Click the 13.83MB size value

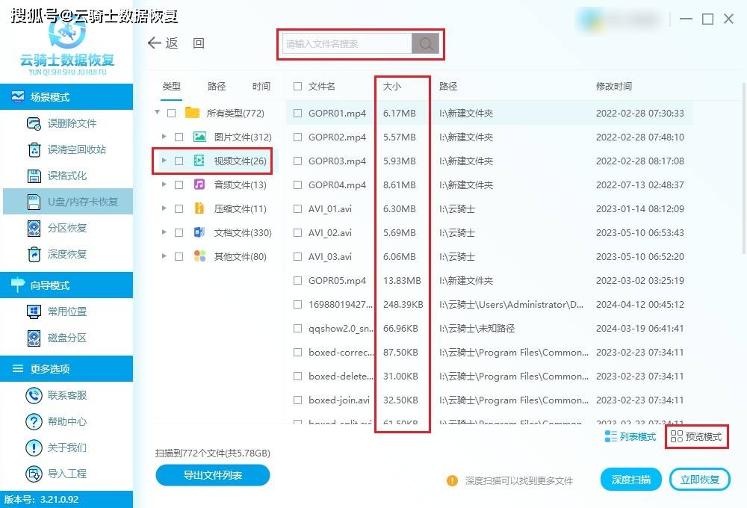402,281
